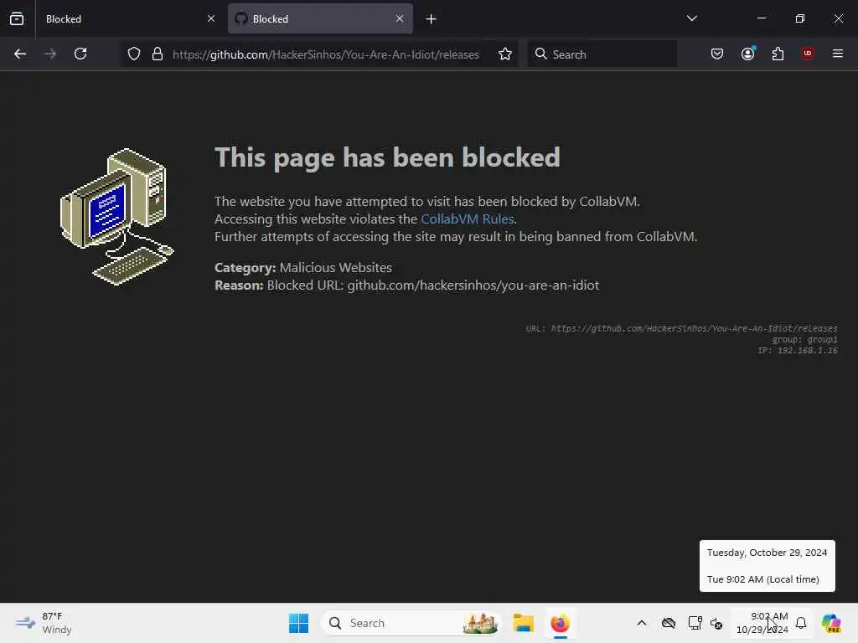Click the retro computer illustration
Screen dimensions: 858x643
pyautogui.click(x=117, y=217)
